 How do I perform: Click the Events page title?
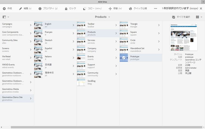click(90, 56)
